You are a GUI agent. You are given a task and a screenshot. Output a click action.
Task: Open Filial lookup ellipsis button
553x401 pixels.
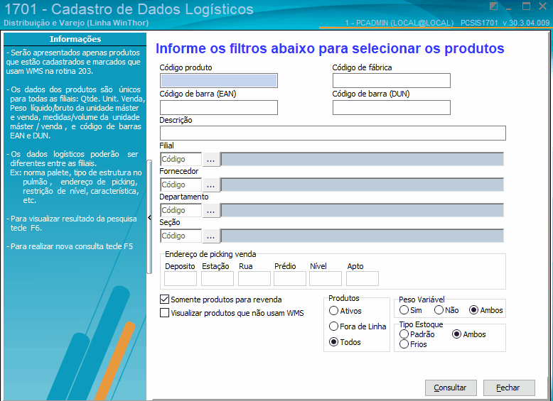tap(210, 160)
